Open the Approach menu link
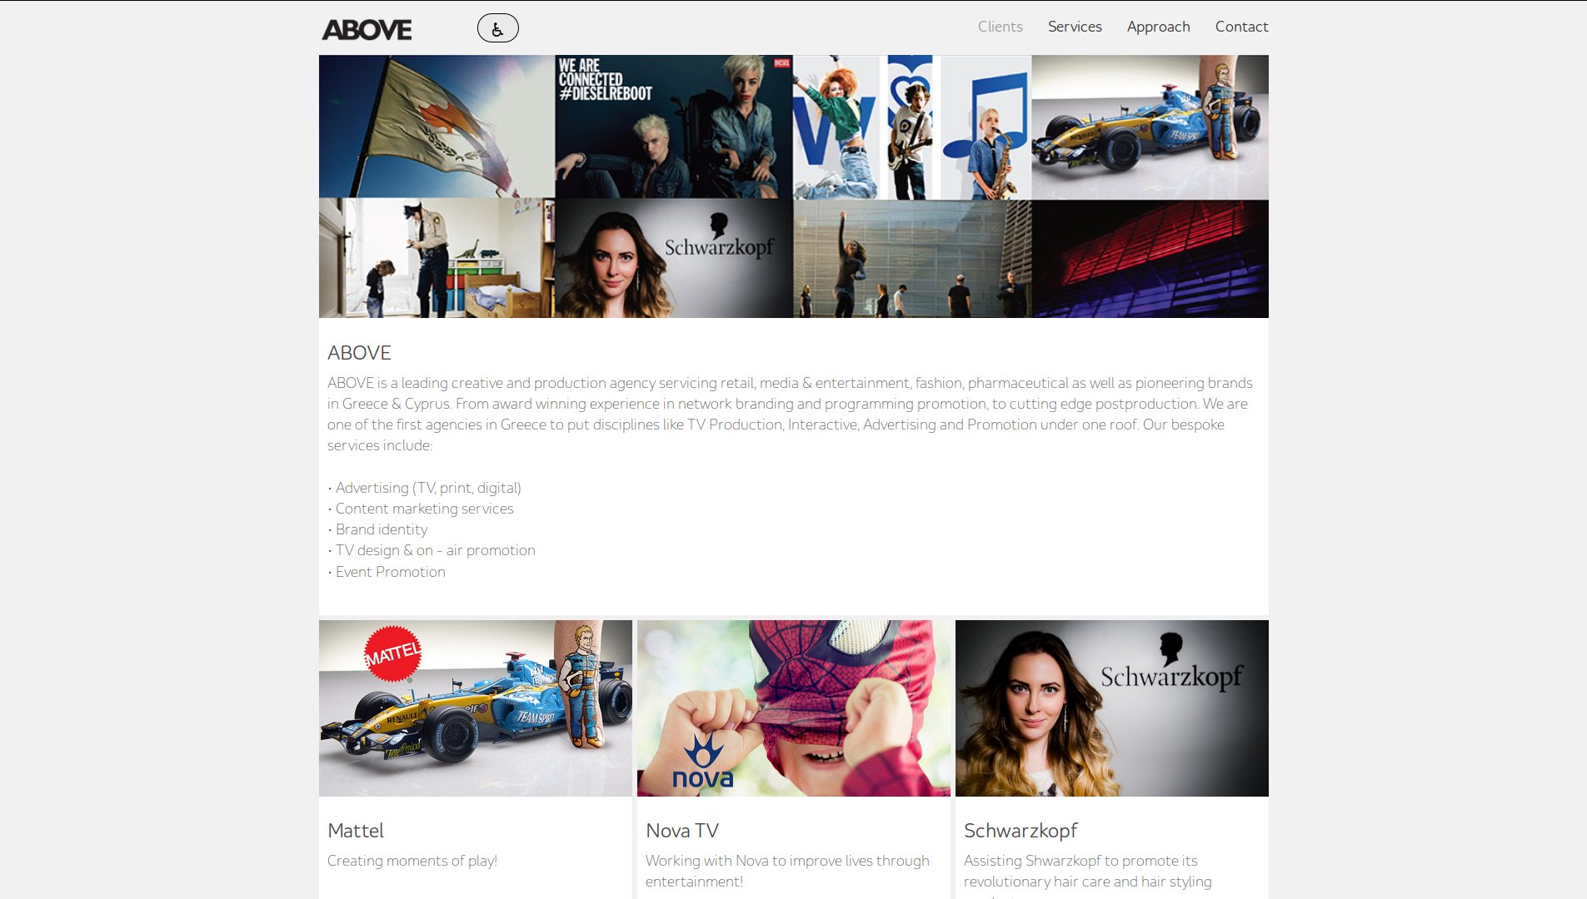 click(x=1158, y=27)
